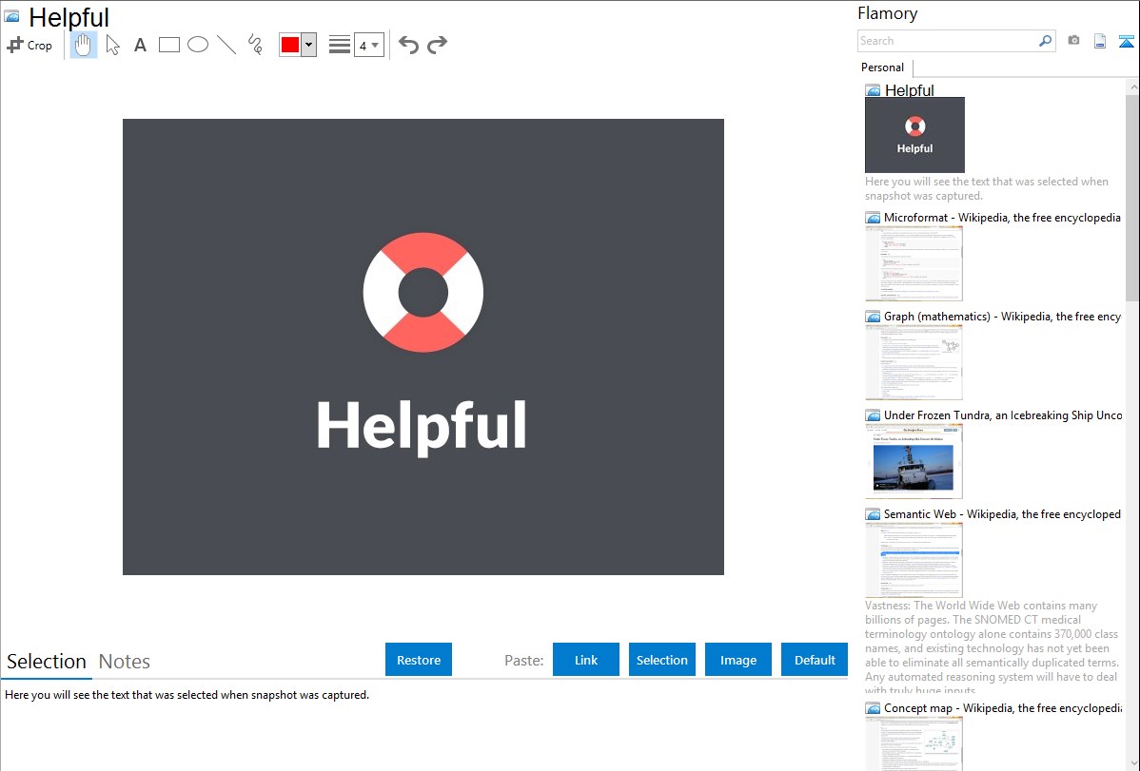This screenshot has width=1140, height=771.
Task: Select the ellipse drawing tool
Action: [198, 45]
